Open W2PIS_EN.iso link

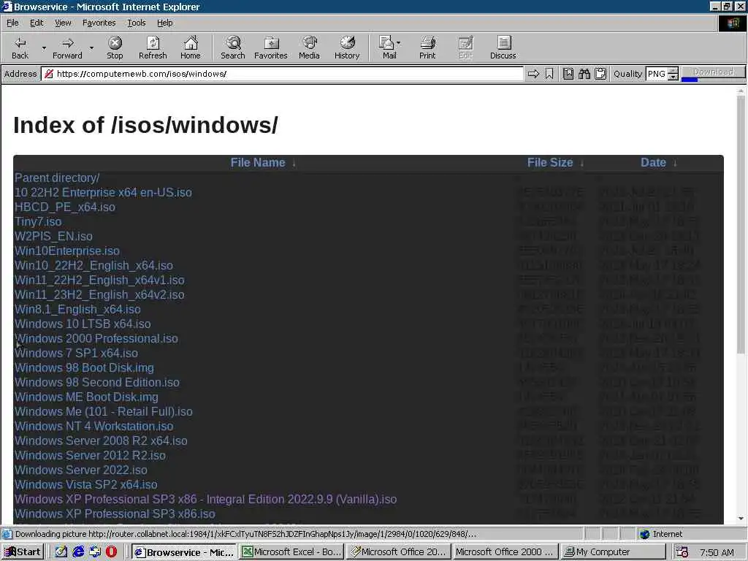[53, 237]
